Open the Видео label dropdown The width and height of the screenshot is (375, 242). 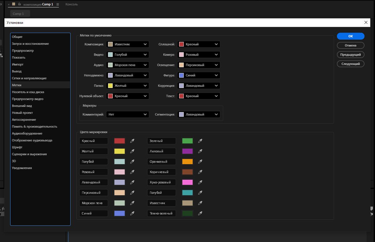(x=127, y=55)
